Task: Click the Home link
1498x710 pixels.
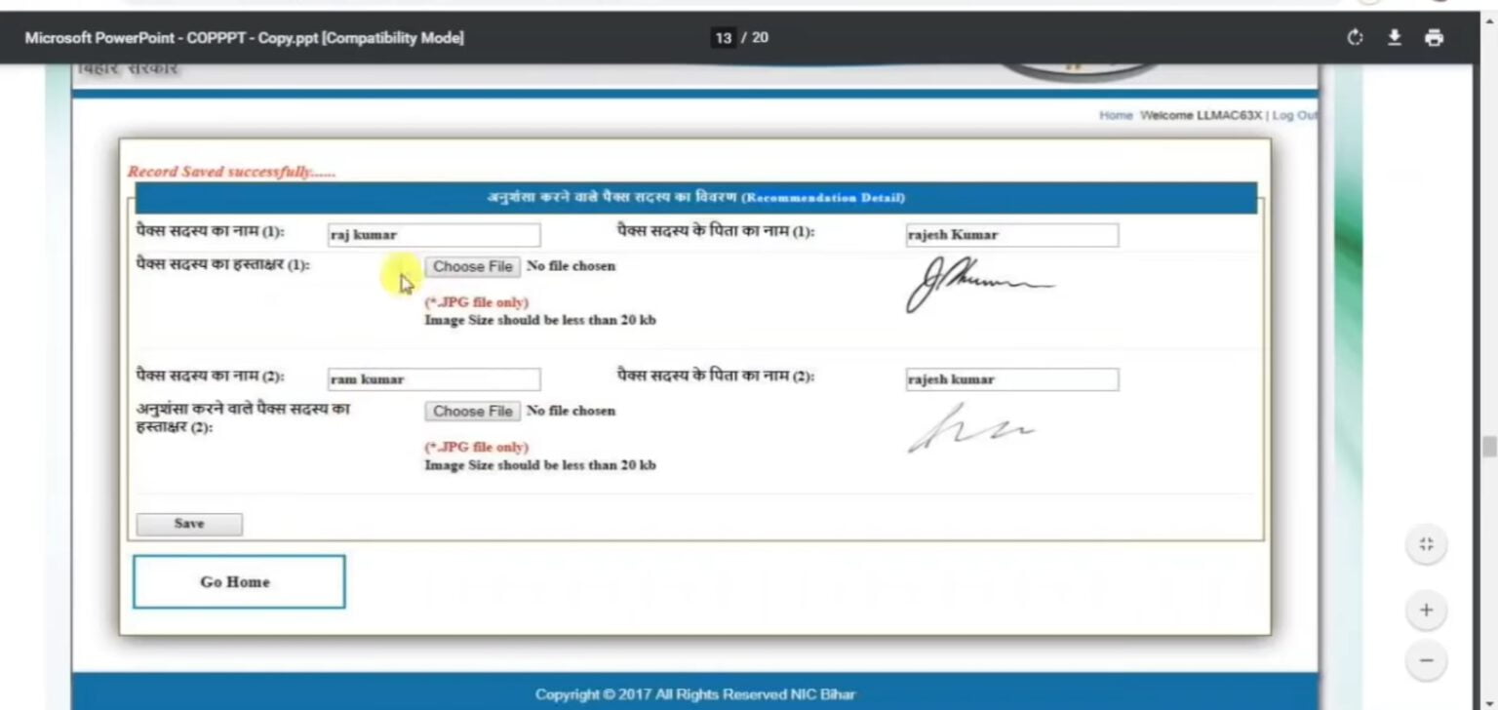Action: [x=1116, y=115]
